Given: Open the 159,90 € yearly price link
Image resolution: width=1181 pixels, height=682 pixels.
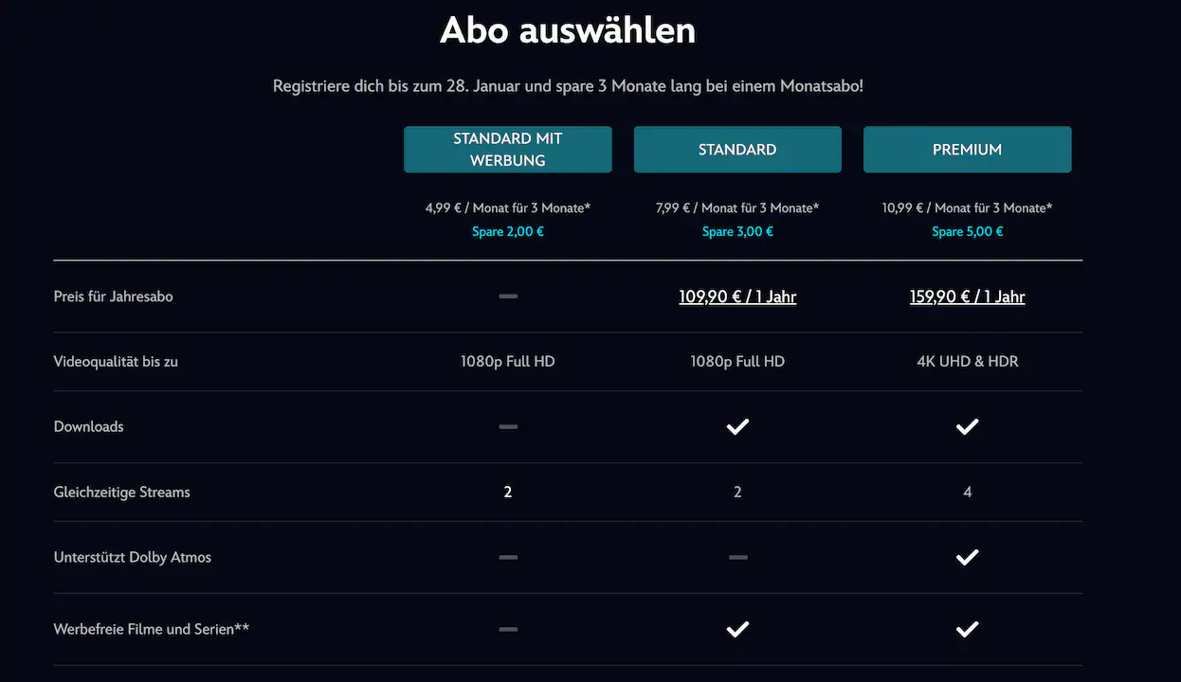Looking at the screenshot, I should click(x=967, y=296).
